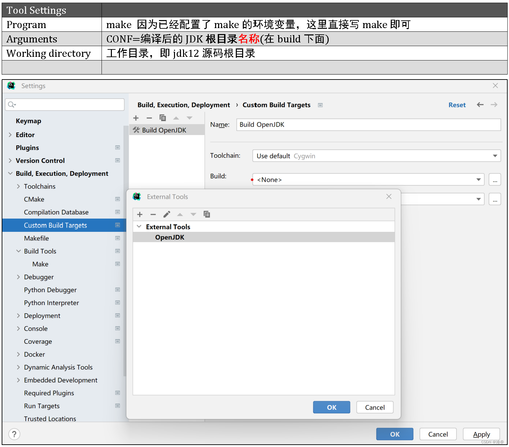The height and width of the screenshot is (447, 509).
Task: Open the Clean tool dropdown arrow
Action: [479, 199]
